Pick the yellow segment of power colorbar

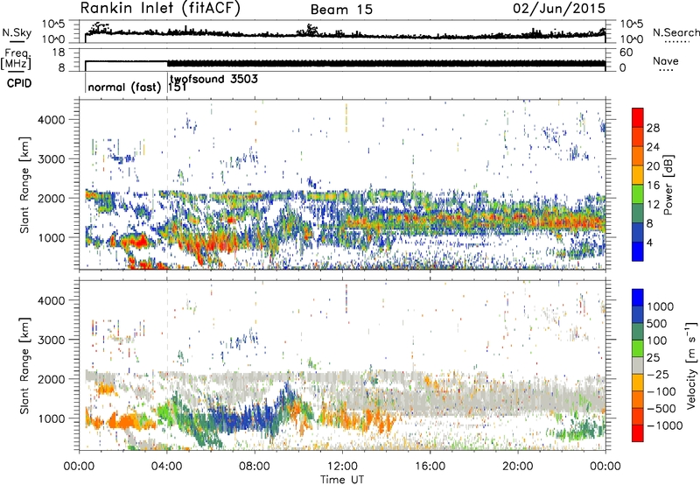click(x=638, y=175)
